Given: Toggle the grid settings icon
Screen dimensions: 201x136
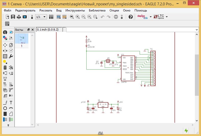Looking at the screenshot, I should [x=7, y=24].
